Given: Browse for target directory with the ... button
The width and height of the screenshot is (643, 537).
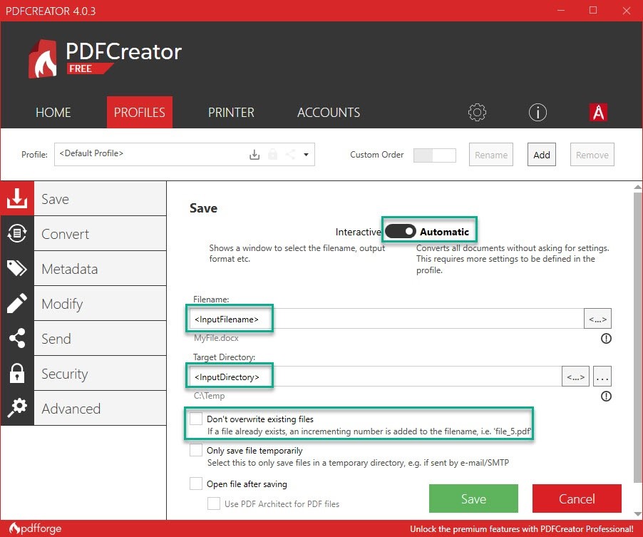Looking at the screenshot, I should pos(602,377).
